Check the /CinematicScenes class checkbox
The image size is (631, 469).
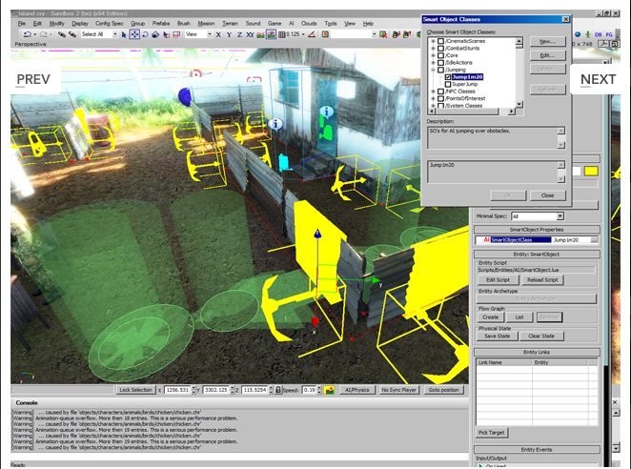click(440, 41)
